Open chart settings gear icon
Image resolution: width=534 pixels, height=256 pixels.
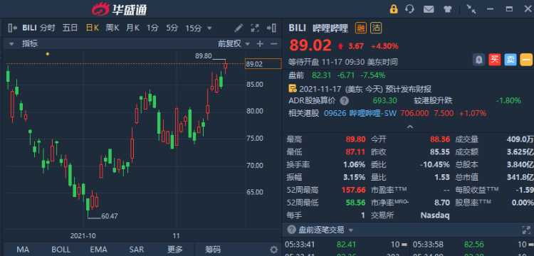coord(274,250)
